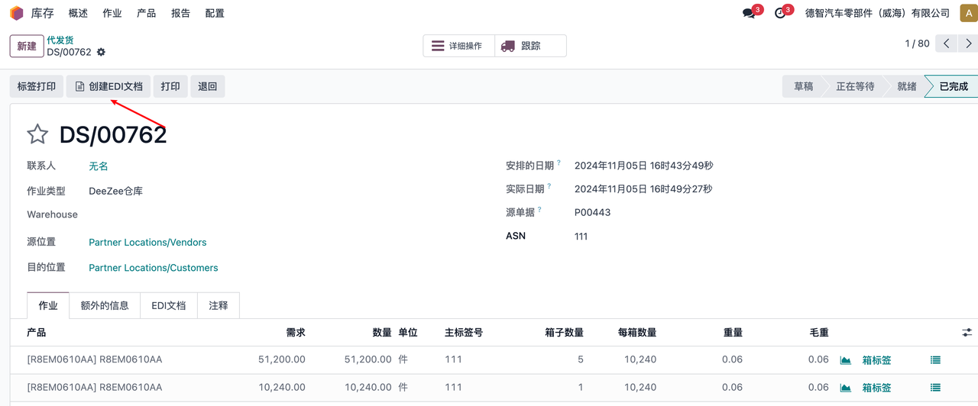Click the 创建EDI文档 button
Viewport: 978px width, 406px height.
point(108,86)
